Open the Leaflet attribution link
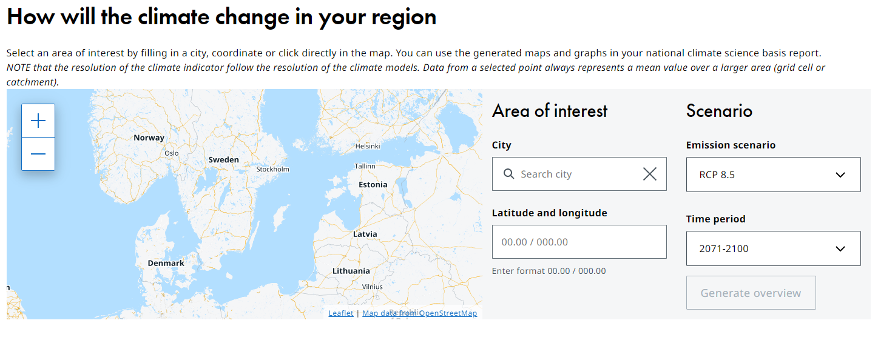The image size is (878, 346). click(x=341, y=313)
